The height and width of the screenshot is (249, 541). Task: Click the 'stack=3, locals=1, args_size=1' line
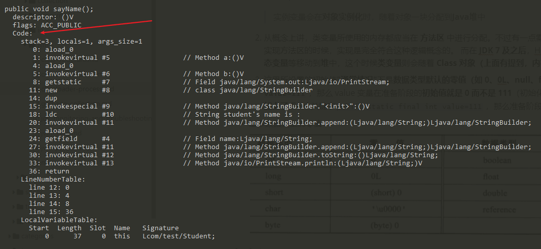click(x=82, y=42)
